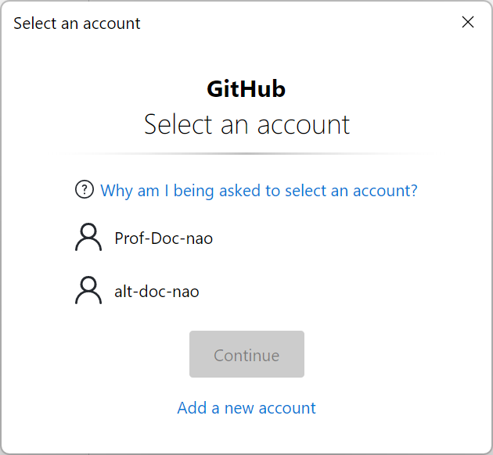This screenshot has width=493, height=455.
Task: Open the Add a new account link
Action: pos(246,407)
